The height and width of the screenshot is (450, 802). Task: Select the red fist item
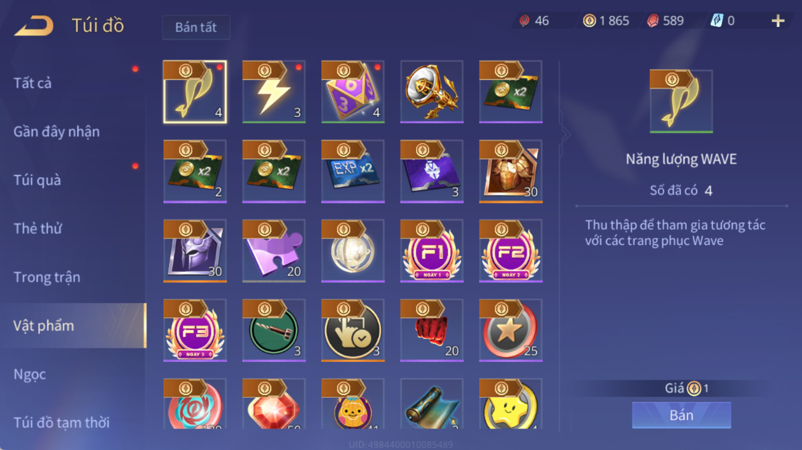[x=432, y=330]
